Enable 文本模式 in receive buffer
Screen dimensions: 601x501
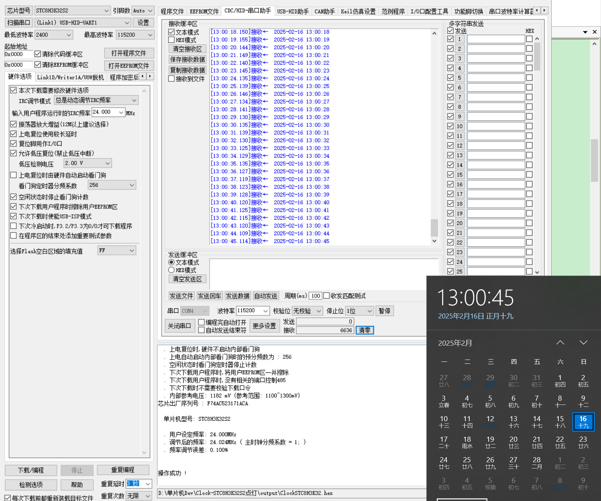[x=171, y=32]
